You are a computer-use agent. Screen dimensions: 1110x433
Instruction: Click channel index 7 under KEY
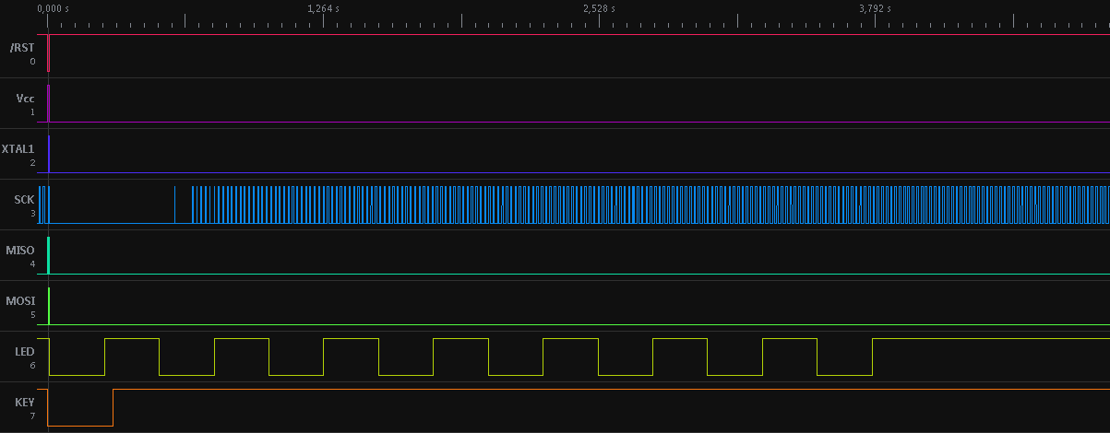pos(32,416)
